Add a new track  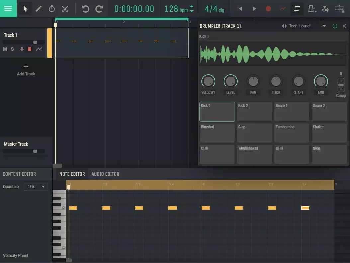[26, 70]
